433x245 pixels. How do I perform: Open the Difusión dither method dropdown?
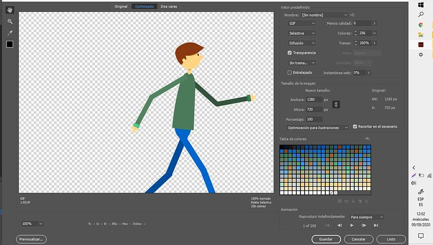click(x=301, y=43)
